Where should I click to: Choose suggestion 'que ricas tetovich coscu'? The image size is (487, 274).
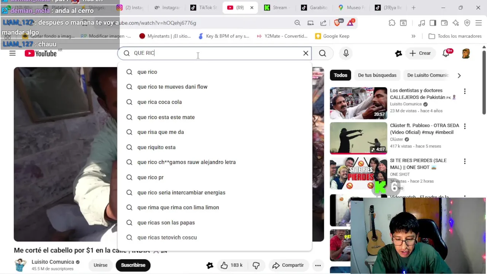pos(215,237)
